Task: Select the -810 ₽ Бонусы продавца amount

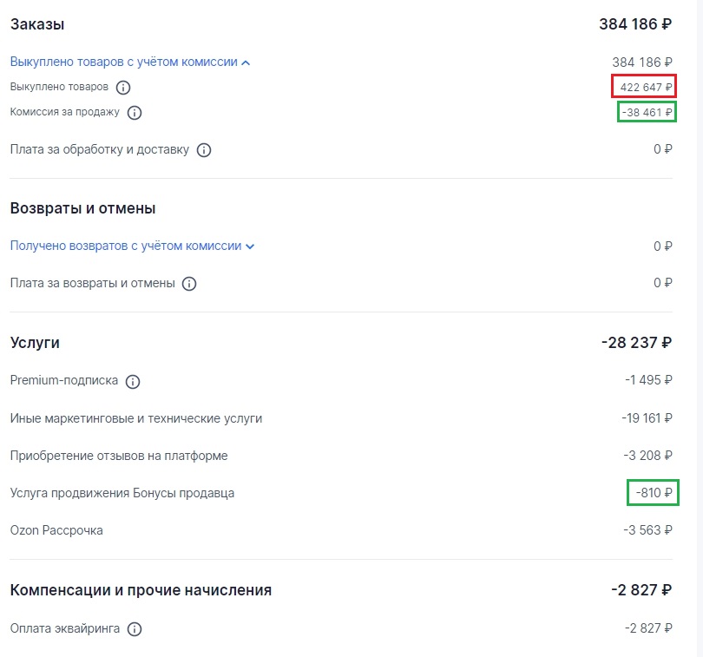Action: tap(654, 492)
